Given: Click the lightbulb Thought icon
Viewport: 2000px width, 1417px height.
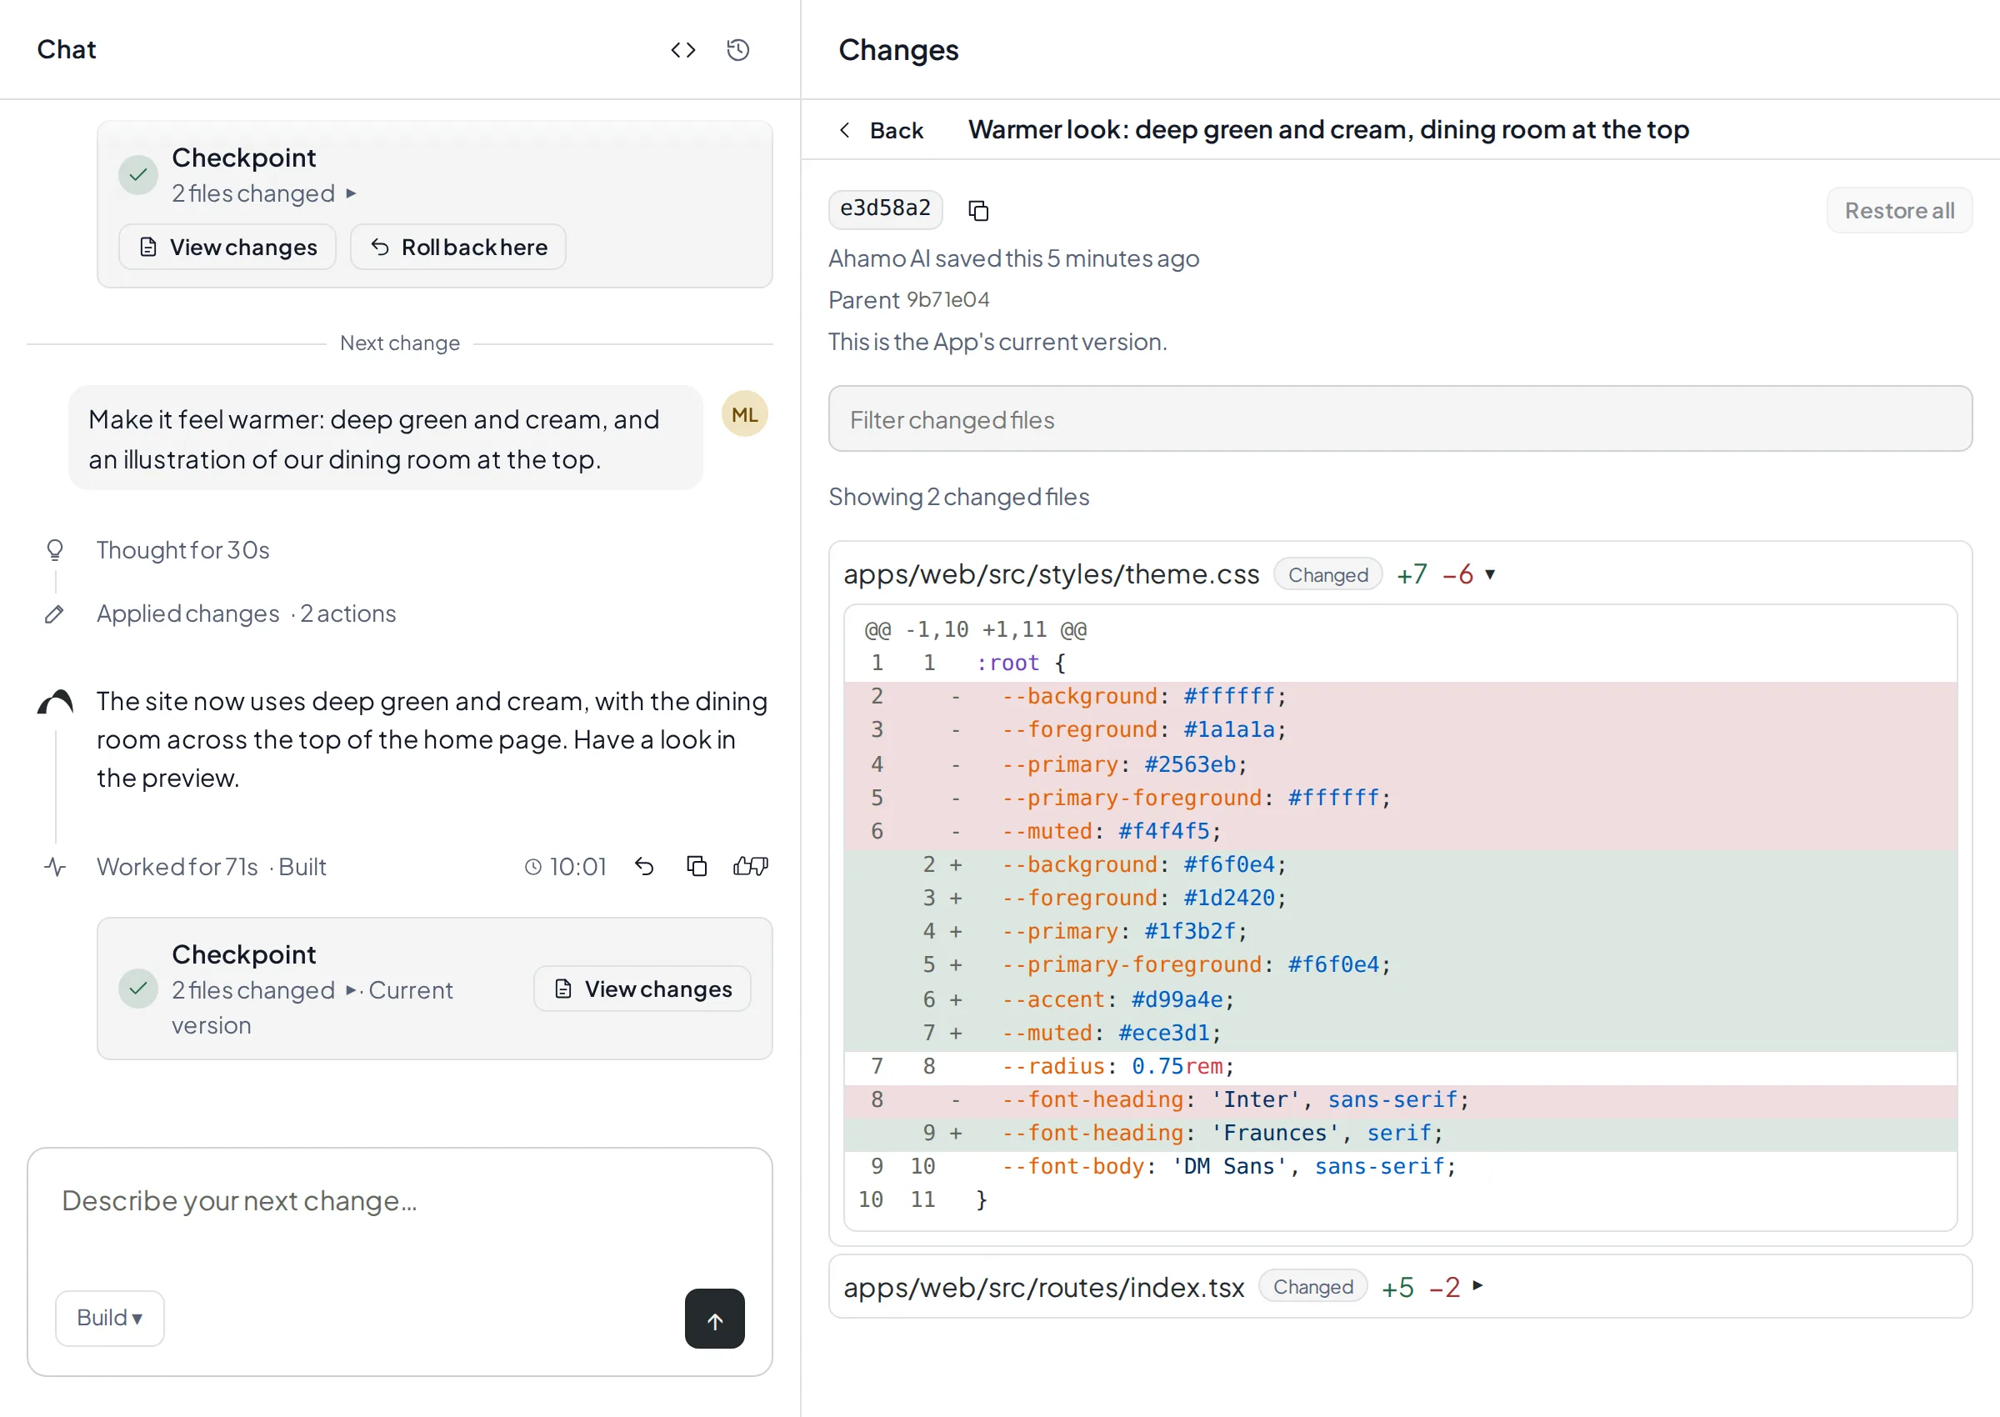Looking at the screenshot, I should [55, 549].
